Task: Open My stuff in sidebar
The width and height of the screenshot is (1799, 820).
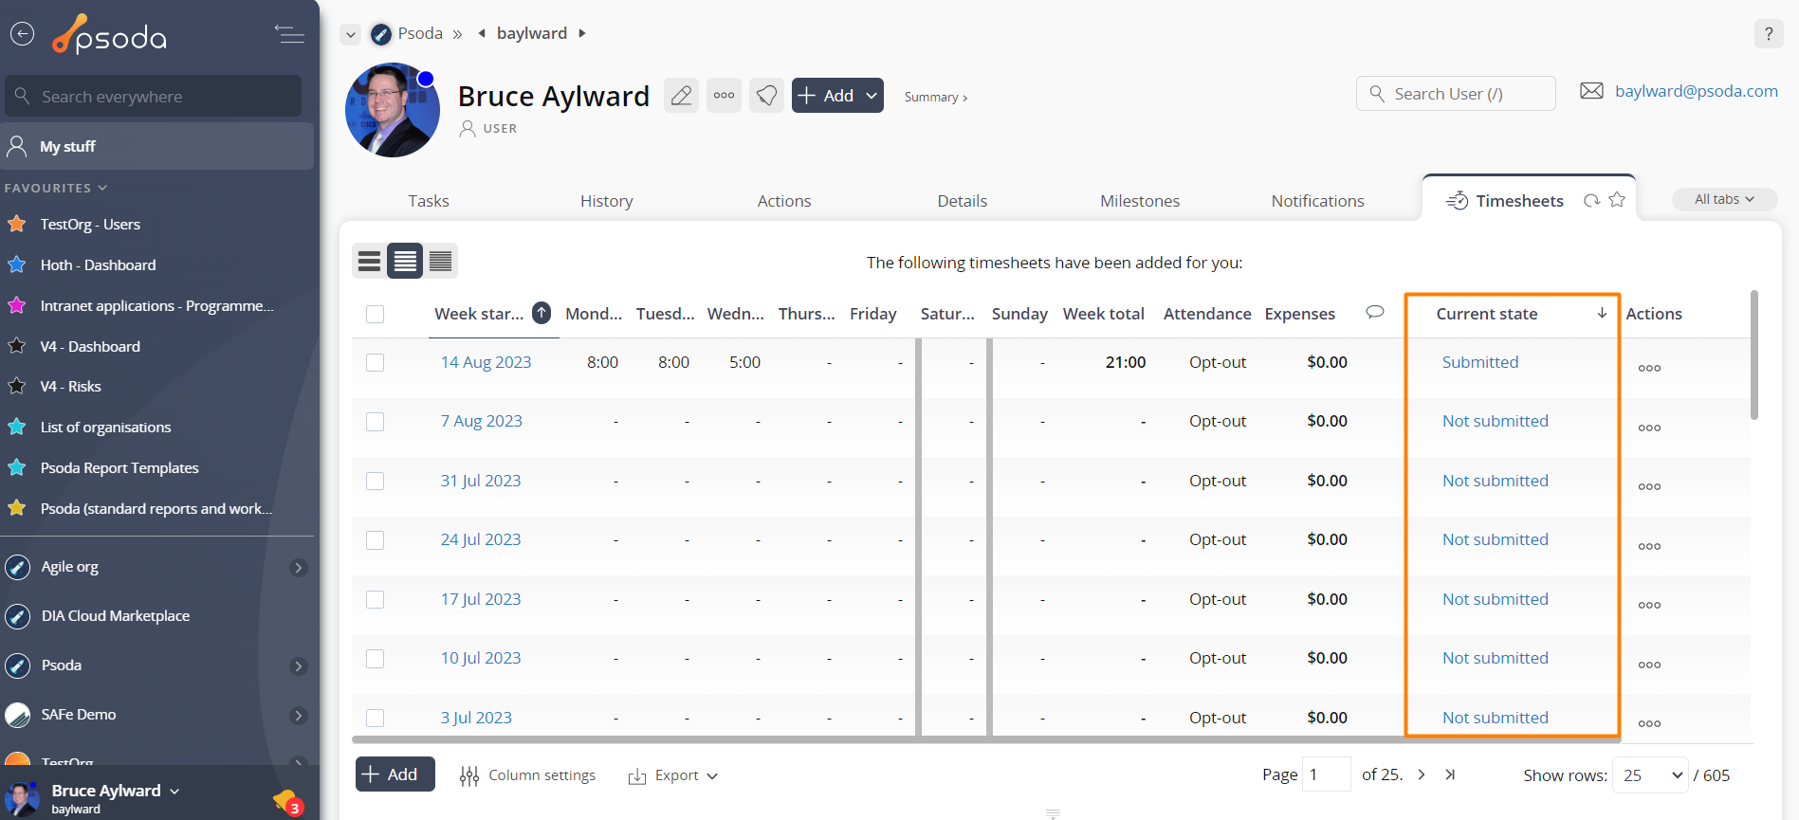Action: [157, 146]
